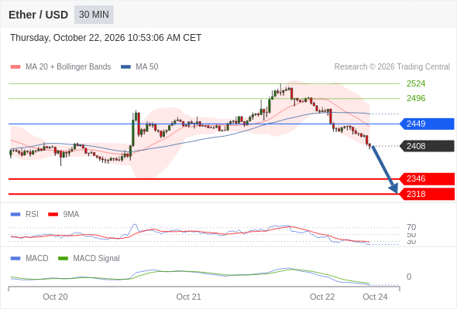Click the 2496 resistance level label
457x309 pixels.
point(416,98)
